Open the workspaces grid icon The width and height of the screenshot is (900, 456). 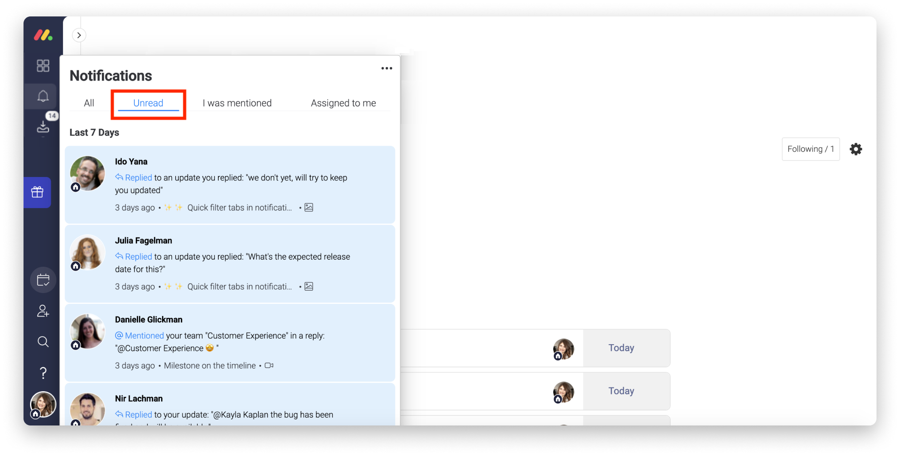pyautogui.click(x=43, y=66)
